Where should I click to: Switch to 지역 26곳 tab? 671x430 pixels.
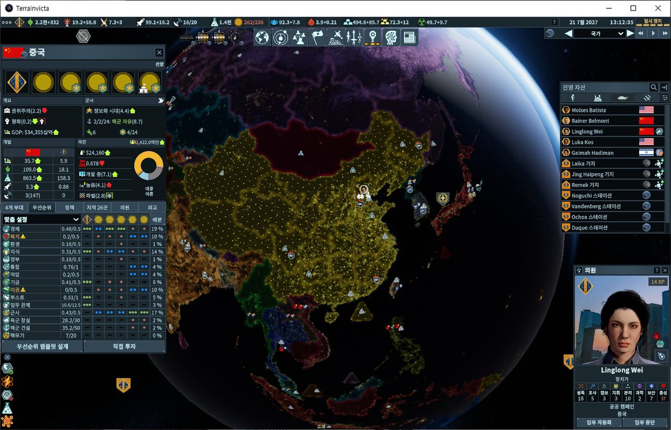pos(97,207)
